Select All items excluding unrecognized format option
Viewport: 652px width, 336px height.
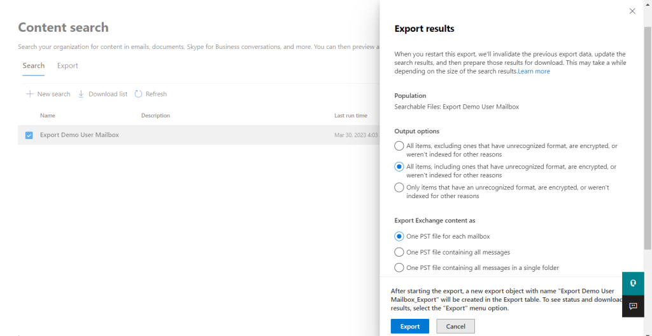[x=399, y=145]
